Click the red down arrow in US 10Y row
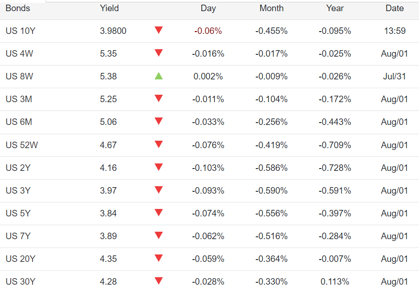Viewport: 419px width, 293px height. tap(159, 30)
